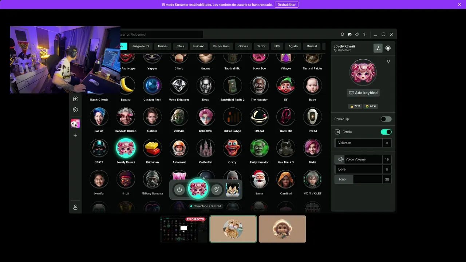Open the EN DIRECTO screen share thumbnail
The image size is (466, 262).
[184, 229]
